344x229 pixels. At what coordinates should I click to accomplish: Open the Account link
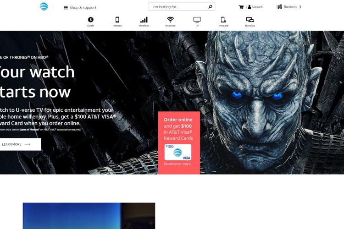(x=255, y=7)
